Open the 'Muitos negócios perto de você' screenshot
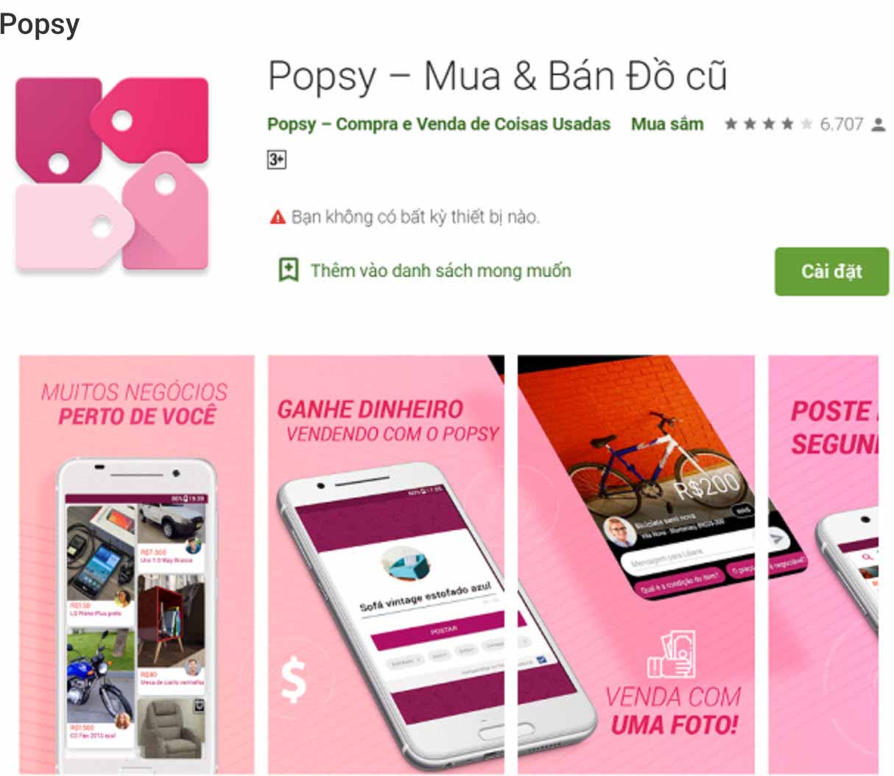 136,565
